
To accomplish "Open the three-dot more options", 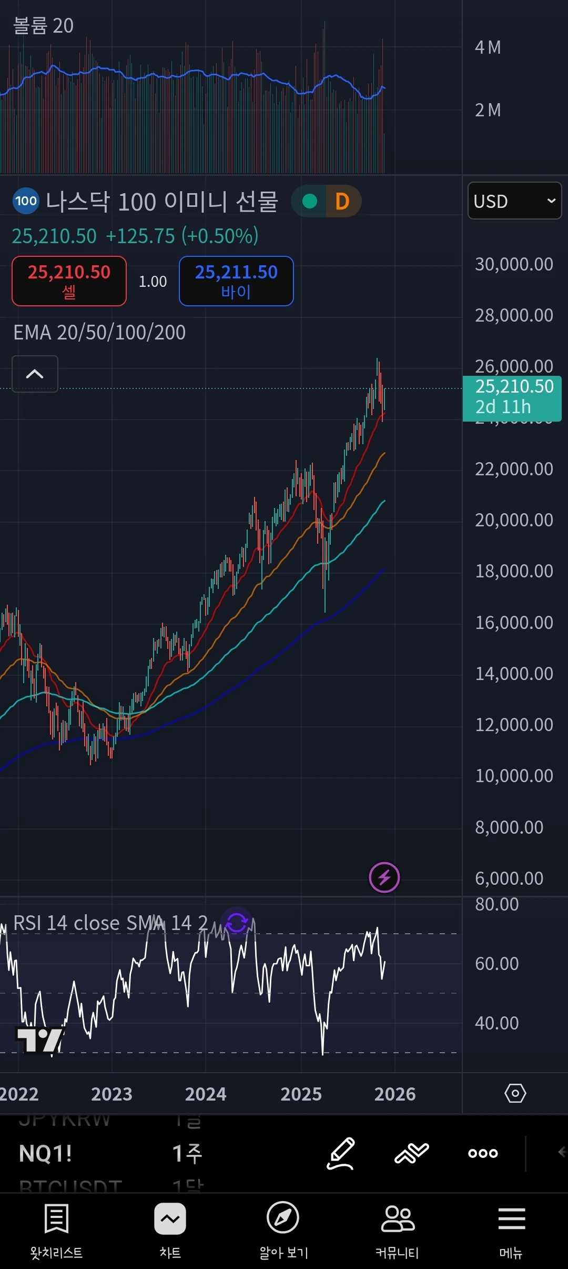I will tap(483, 1153).
